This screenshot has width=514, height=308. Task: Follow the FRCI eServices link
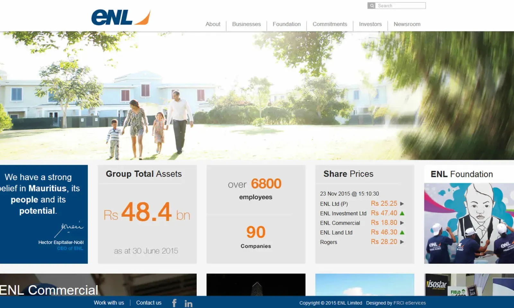409,303
